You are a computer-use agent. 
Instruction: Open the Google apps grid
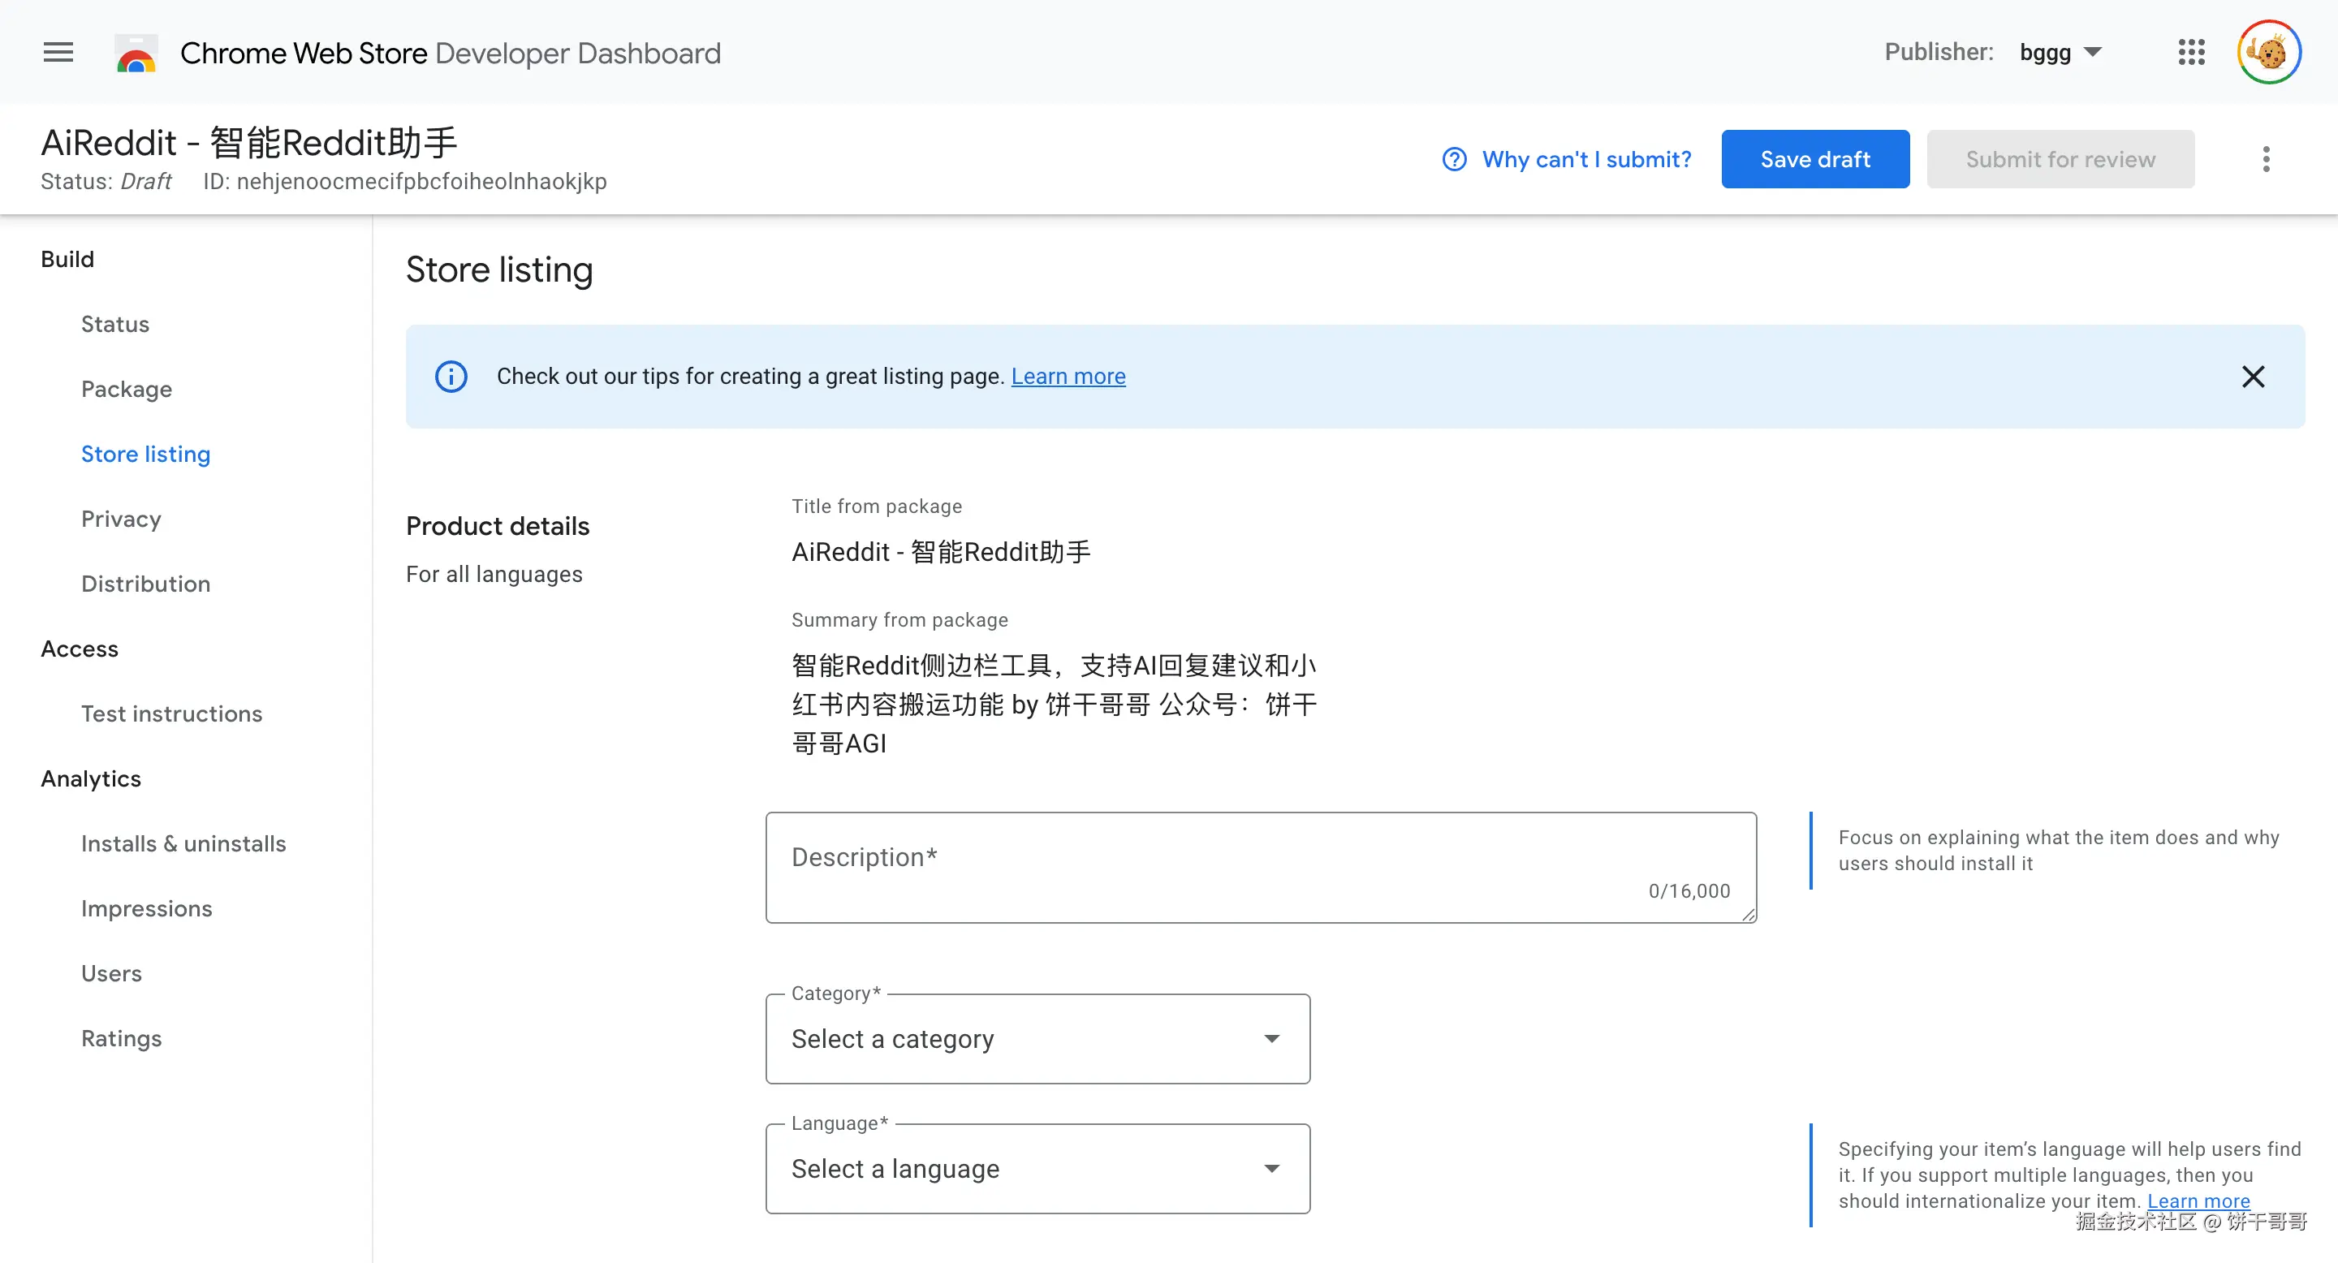(x=2191, y=52)
